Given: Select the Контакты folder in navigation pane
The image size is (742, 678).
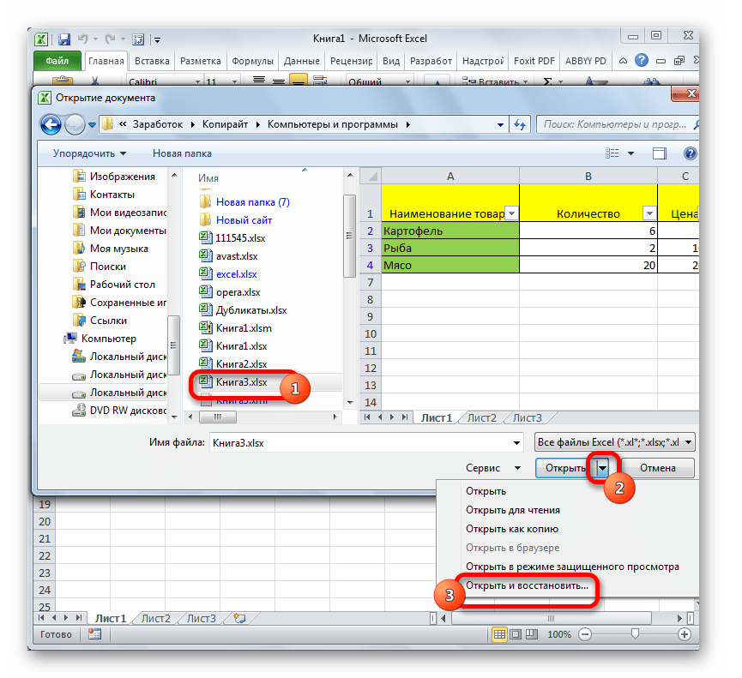Looking at the screenshot, I should 104,195.
